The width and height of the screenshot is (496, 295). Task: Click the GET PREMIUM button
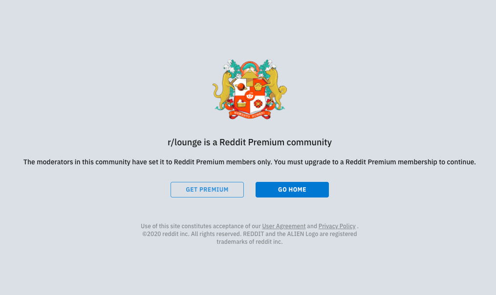click(x=207, y=190)
